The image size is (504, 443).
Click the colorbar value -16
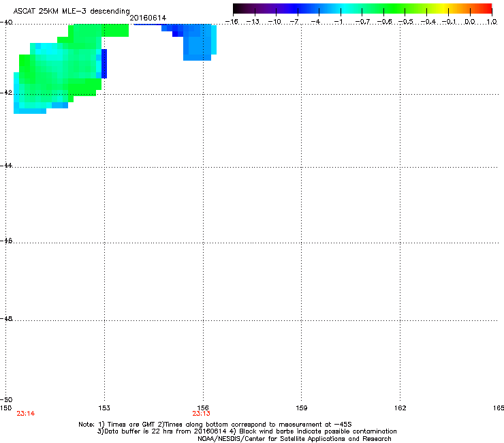click(232, 22)
